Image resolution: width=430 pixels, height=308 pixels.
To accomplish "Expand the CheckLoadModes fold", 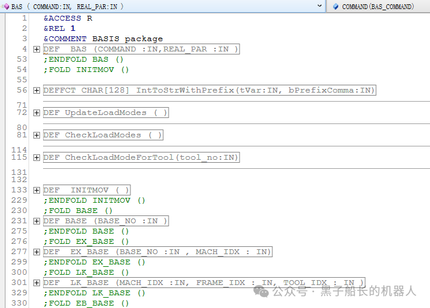I will pos(37,135).
